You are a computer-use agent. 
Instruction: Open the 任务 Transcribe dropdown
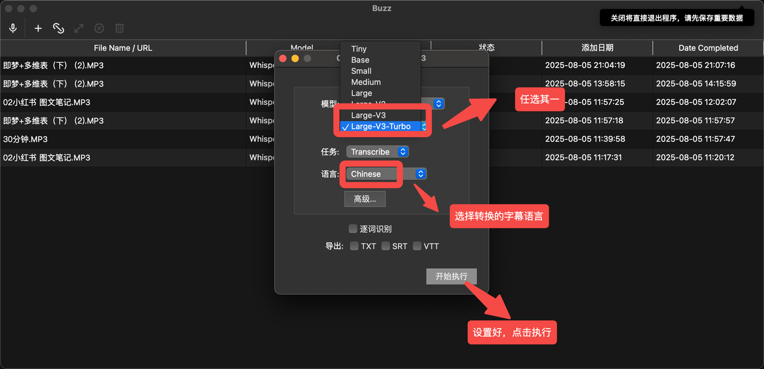coord(377,152)
